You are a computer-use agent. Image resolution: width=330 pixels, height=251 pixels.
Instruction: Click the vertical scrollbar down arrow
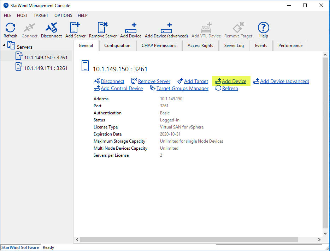pos(325,234)
